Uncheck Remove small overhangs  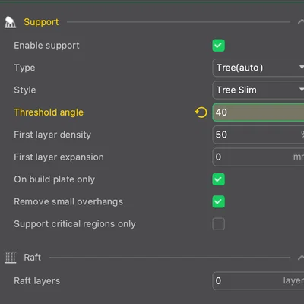(218, 201)
